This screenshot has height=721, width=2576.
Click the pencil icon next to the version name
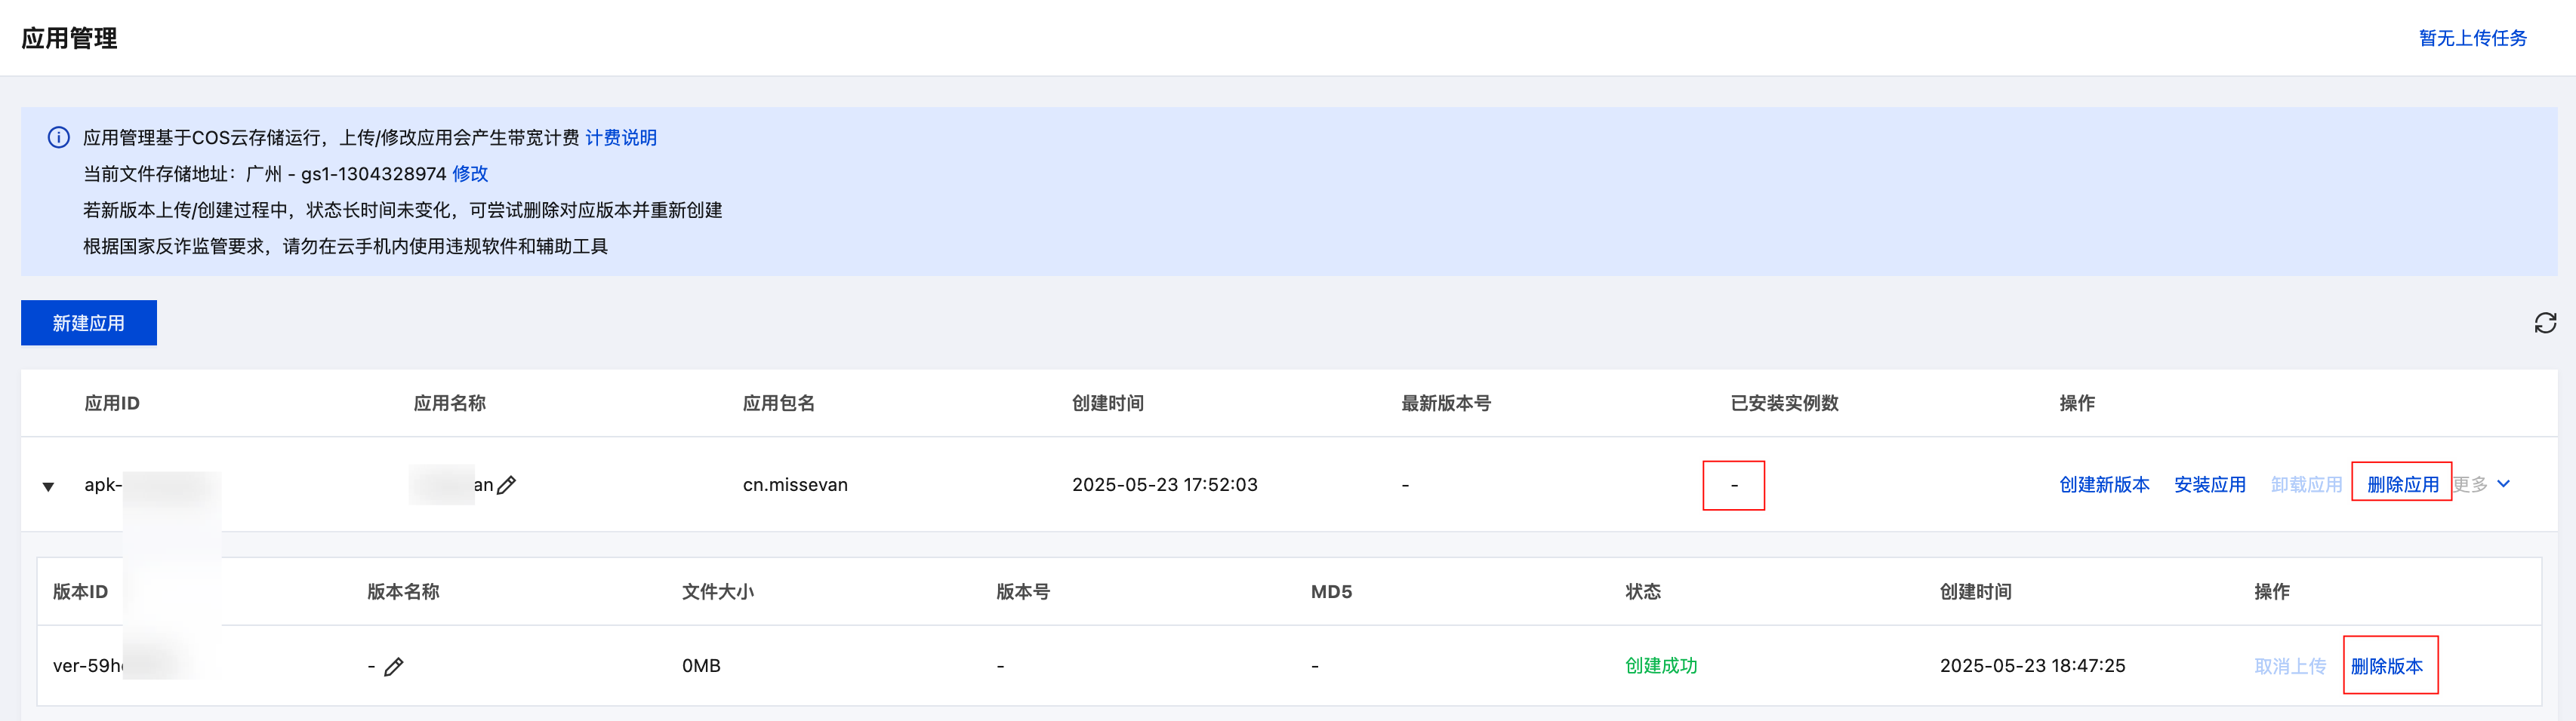coord(394,666)
